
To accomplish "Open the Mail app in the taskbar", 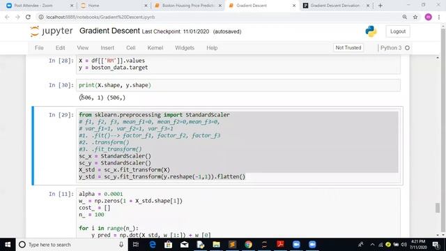I will tap(184, 245).
